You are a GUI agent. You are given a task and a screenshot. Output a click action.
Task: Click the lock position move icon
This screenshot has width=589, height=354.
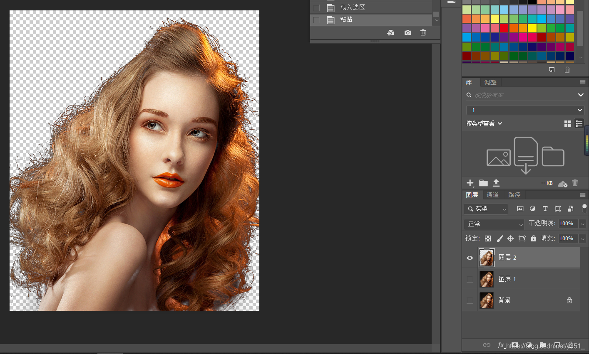pos(510,238)
